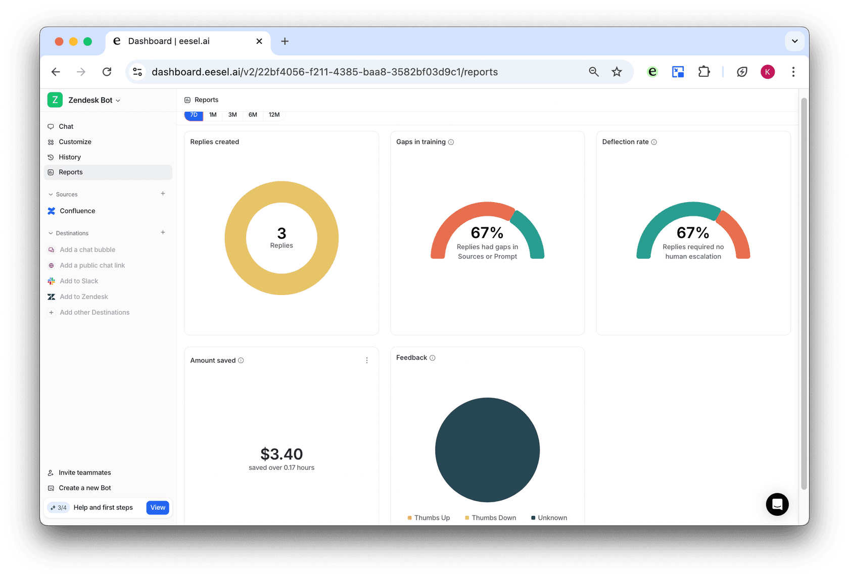Click info icon next to Feedback title

click(433, 358)
